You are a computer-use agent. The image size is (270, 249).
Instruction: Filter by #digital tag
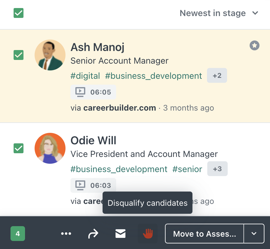point(85,76)
